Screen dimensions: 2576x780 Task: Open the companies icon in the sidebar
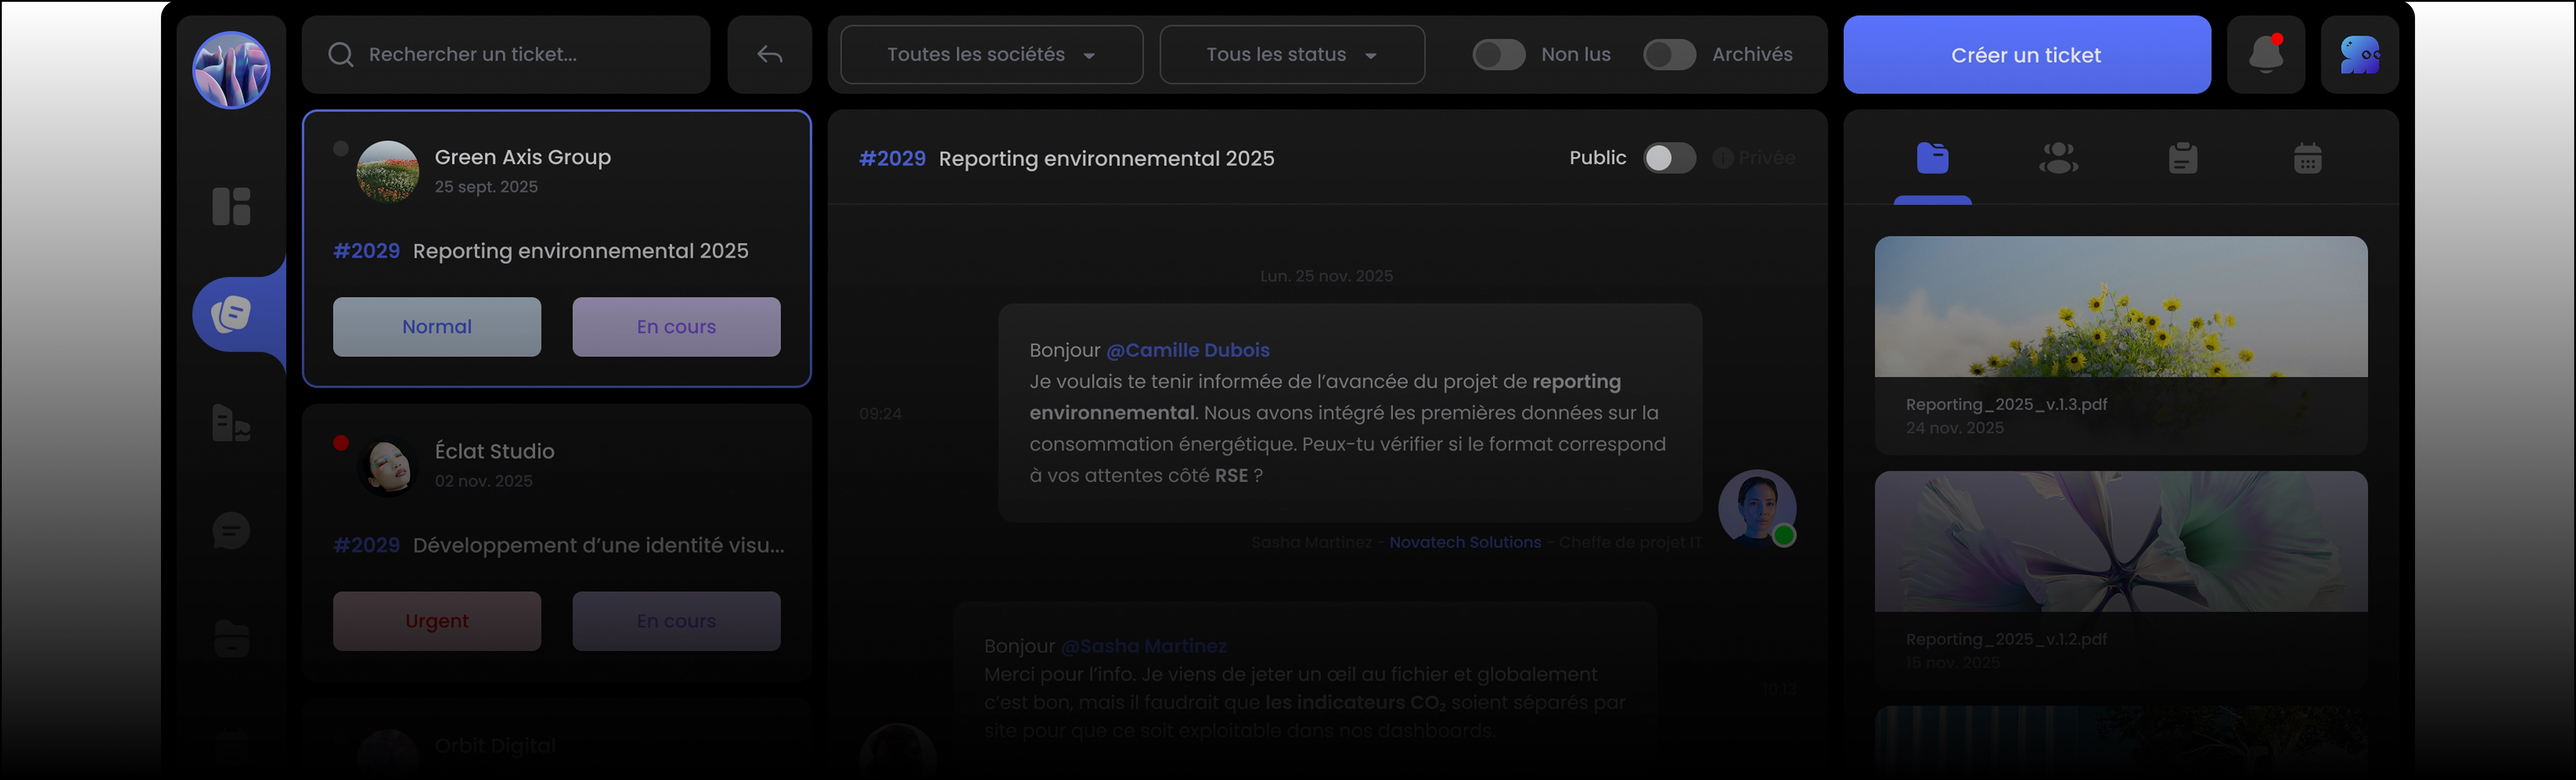coord(231,423)
